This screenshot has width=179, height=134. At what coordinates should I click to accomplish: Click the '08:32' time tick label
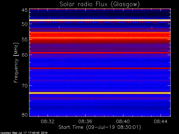48,121
